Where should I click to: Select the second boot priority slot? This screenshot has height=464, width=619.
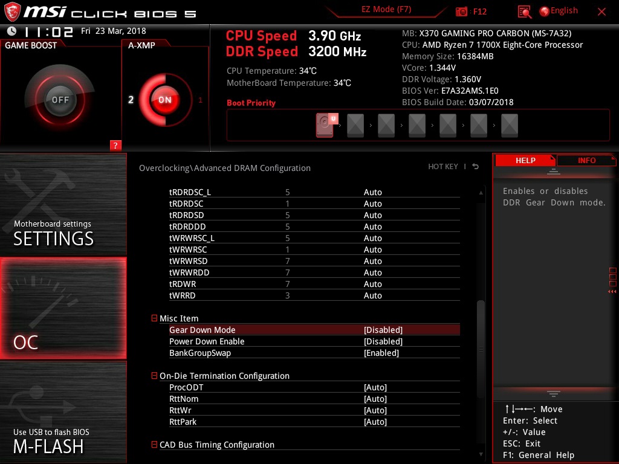tap(355, 126)
